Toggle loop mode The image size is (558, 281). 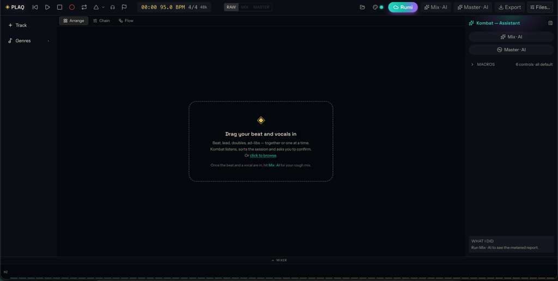point(84,7)
